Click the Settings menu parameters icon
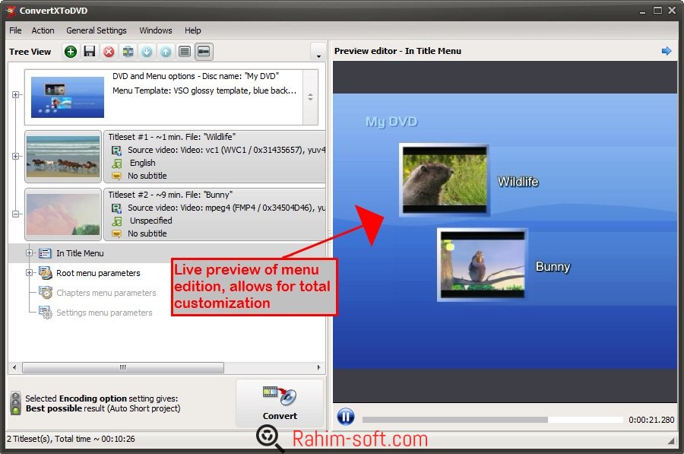The image size is (684, 454). coord(46,312)
